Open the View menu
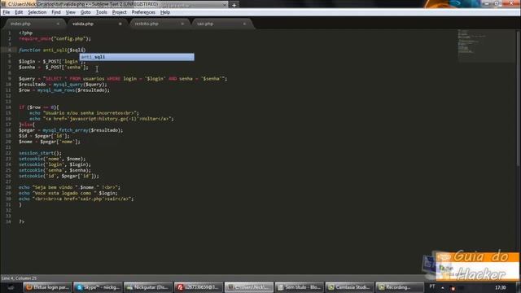 (71, 12)
